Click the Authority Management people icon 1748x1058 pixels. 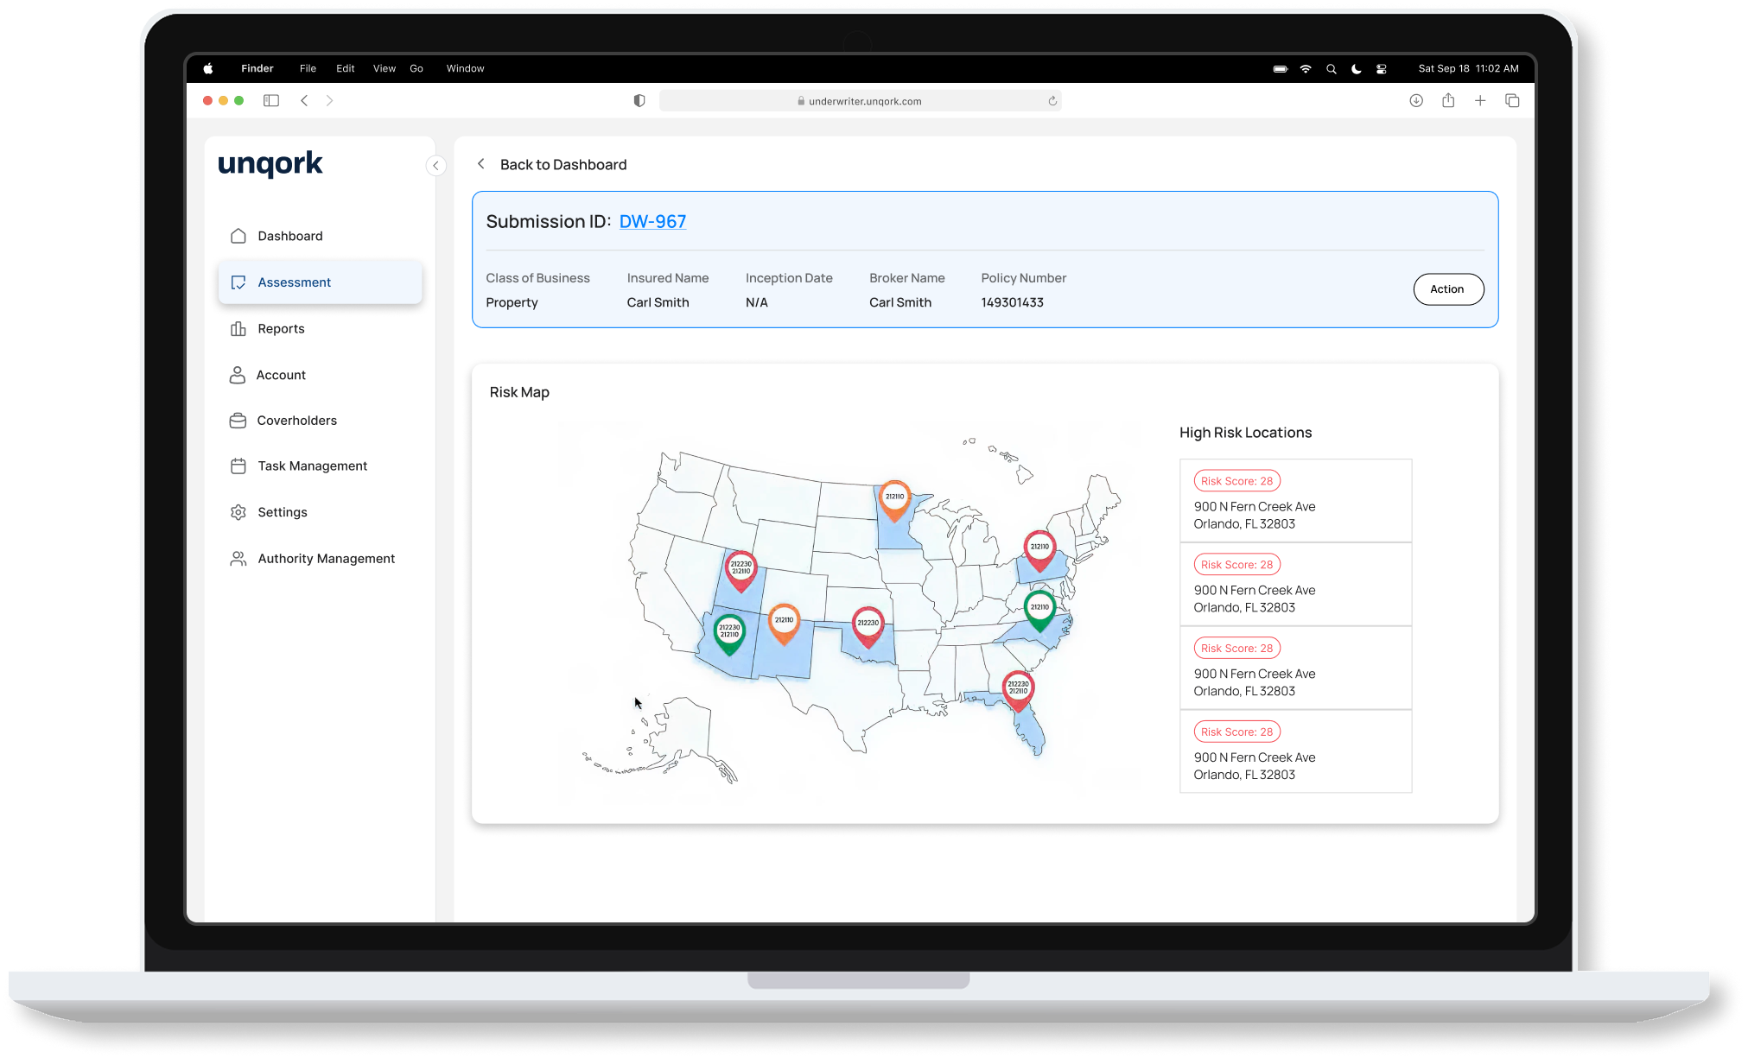pos(238,559)
